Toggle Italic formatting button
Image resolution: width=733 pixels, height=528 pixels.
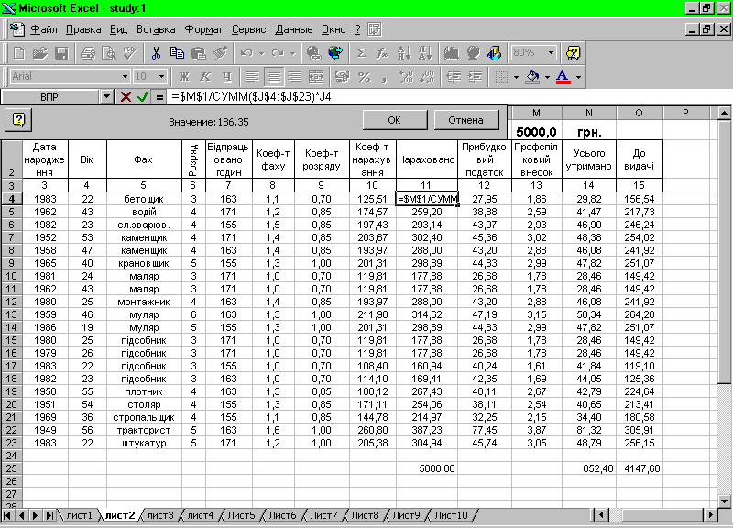tap(205, 77)
